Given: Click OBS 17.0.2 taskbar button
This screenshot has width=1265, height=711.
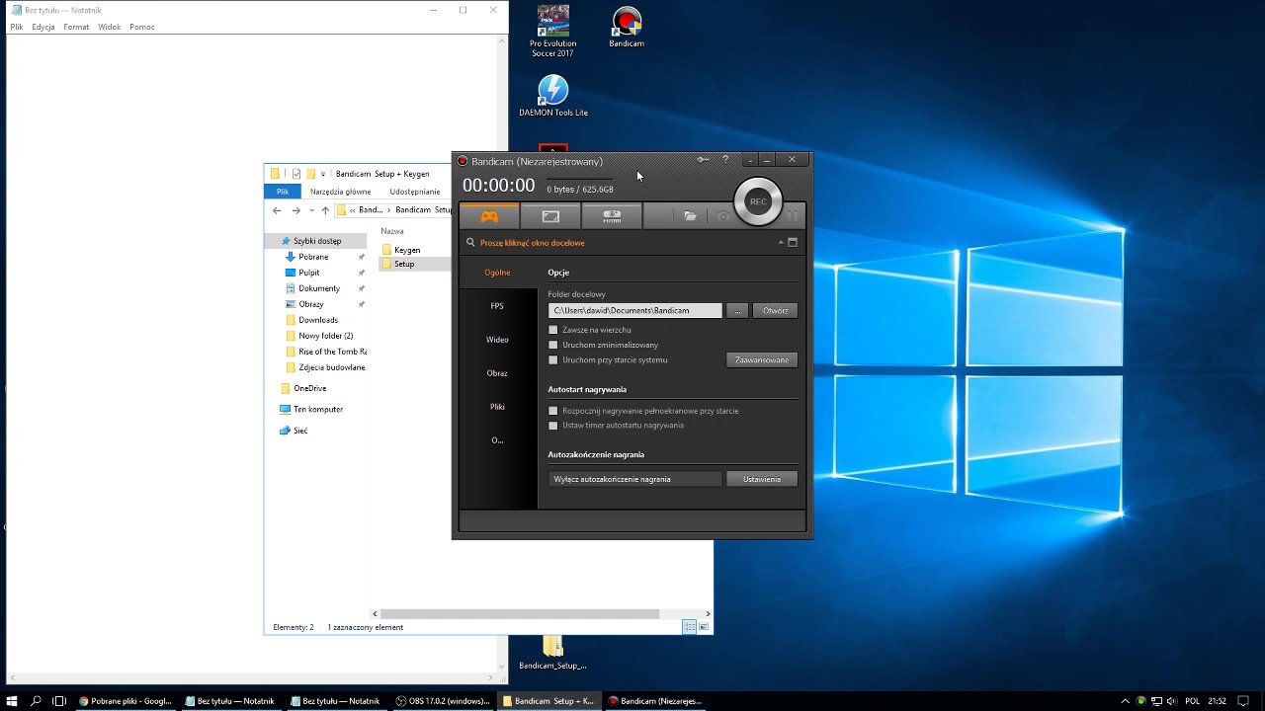Looking at the screenshot, I should coord(444,701).
